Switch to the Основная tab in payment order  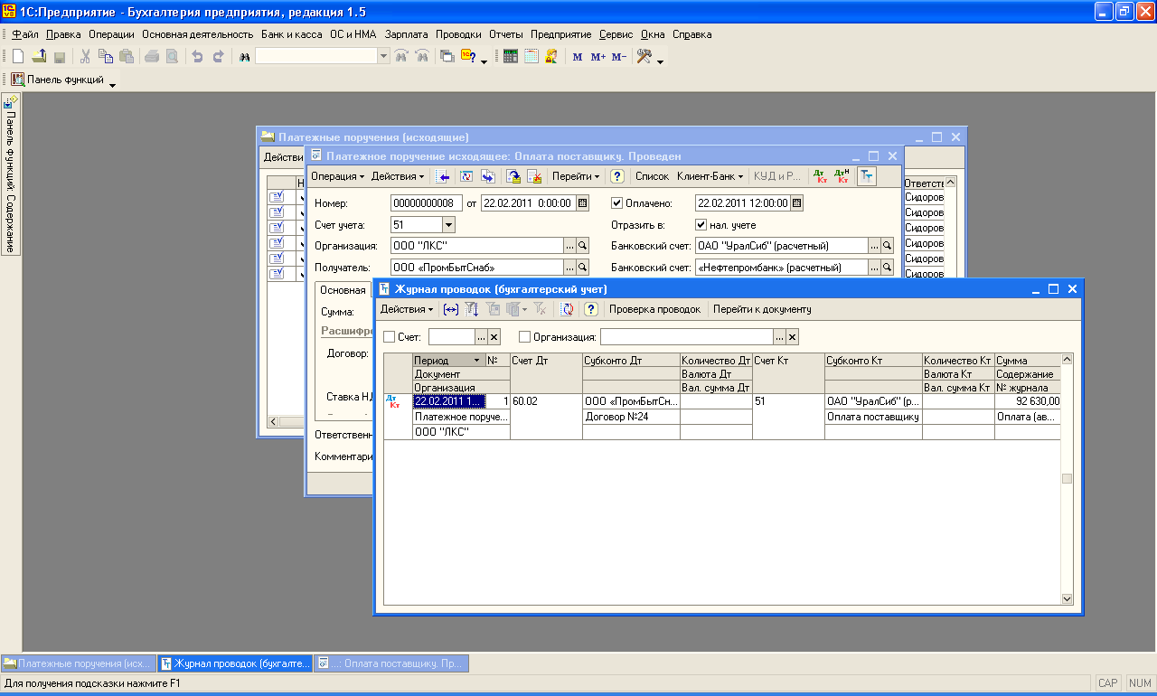coord(343,290)
